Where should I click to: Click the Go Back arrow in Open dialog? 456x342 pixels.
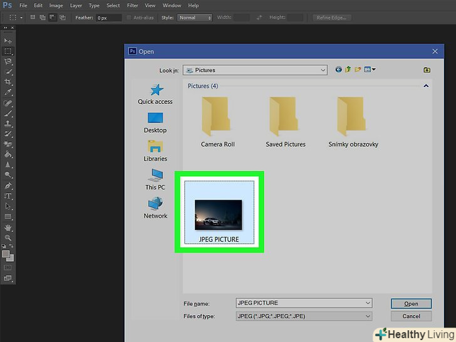pyautogui.click(x=339, y=70)
